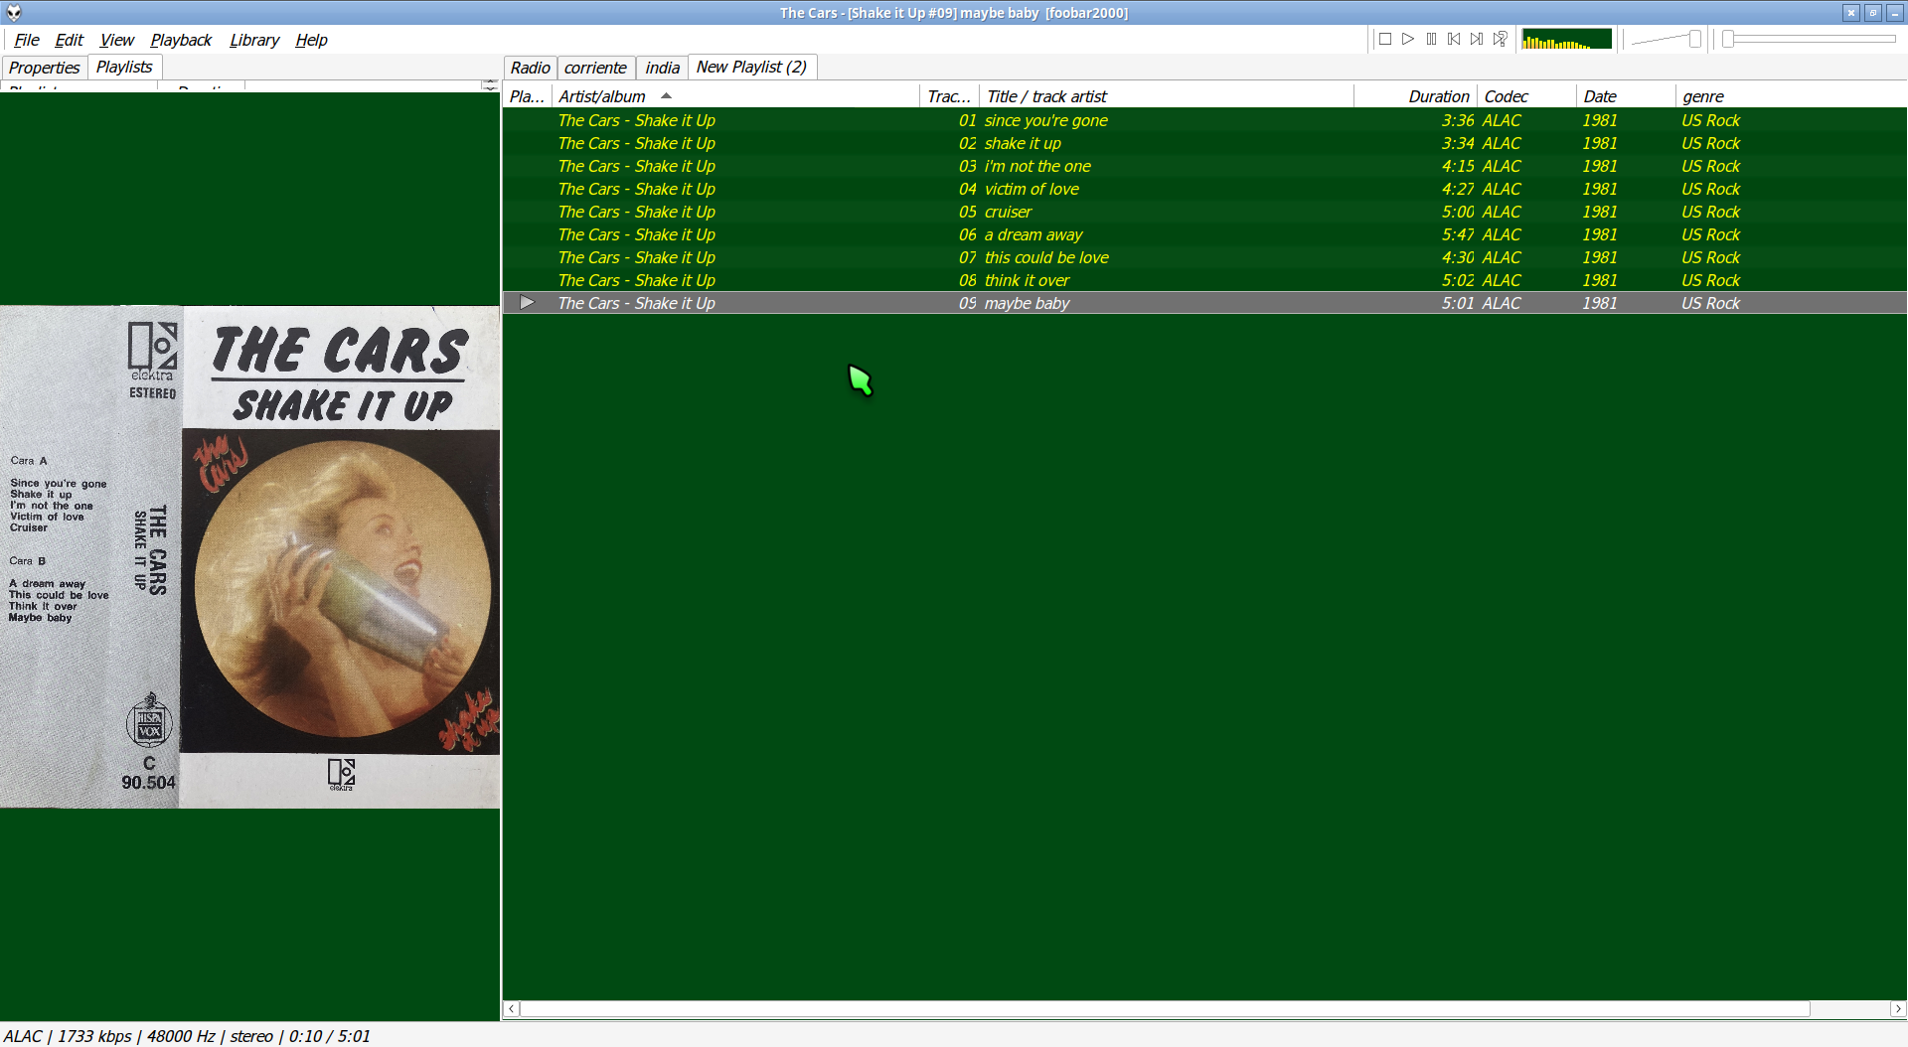Select track 'i'm not the one'
Image resolution: width=1908 pixels, height=1047 pixels.
tap(1204, 166)
